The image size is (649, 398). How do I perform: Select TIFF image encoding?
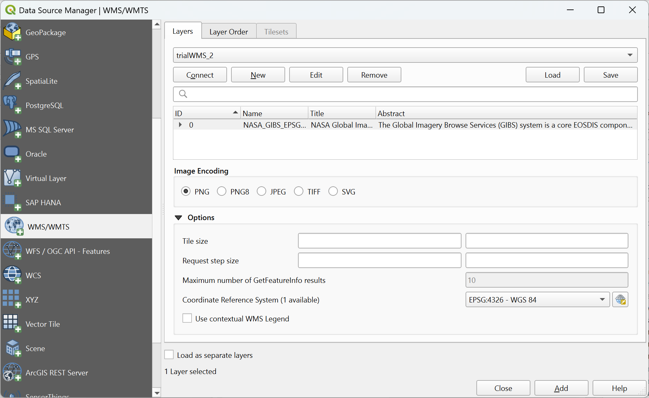coord(299,191)
